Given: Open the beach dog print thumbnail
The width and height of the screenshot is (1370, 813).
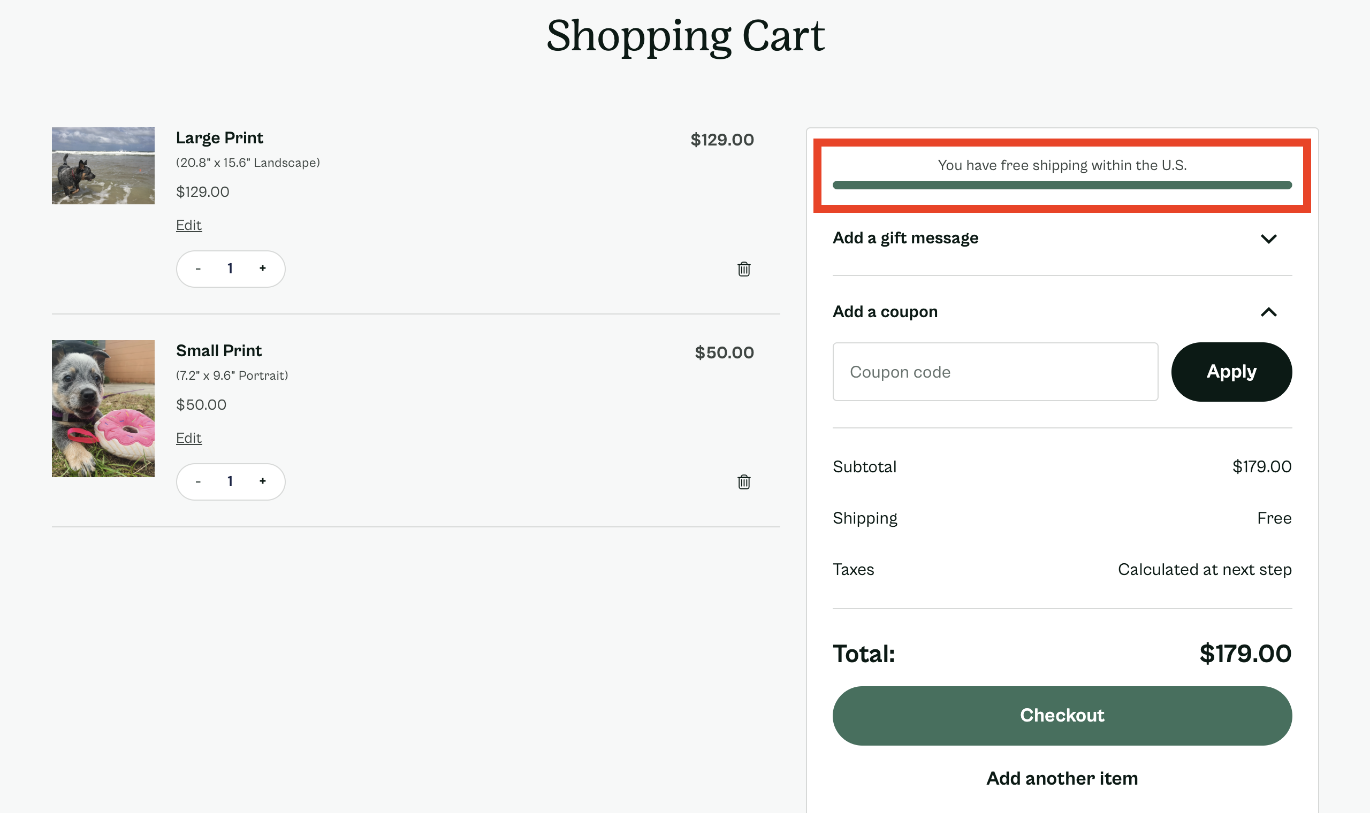Looking at the screenshot, I should coord(103,166).
